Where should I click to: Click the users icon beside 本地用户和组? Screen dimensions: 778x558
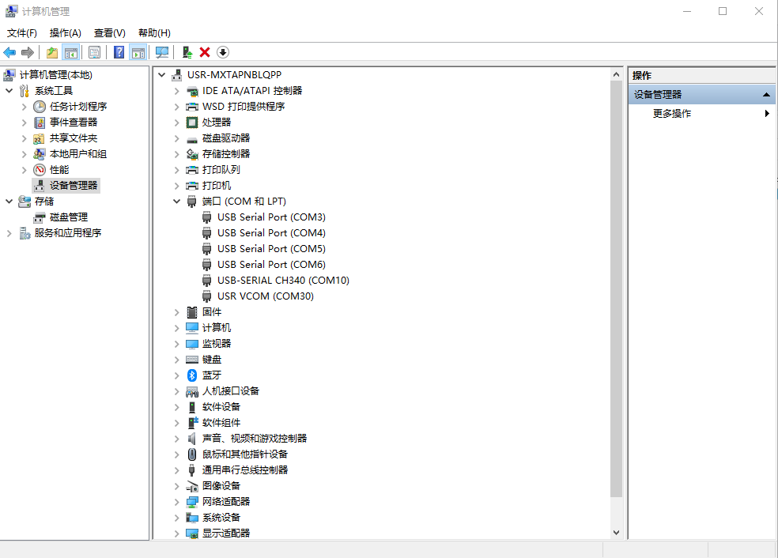pyautogui.click(x=40, y=154)
